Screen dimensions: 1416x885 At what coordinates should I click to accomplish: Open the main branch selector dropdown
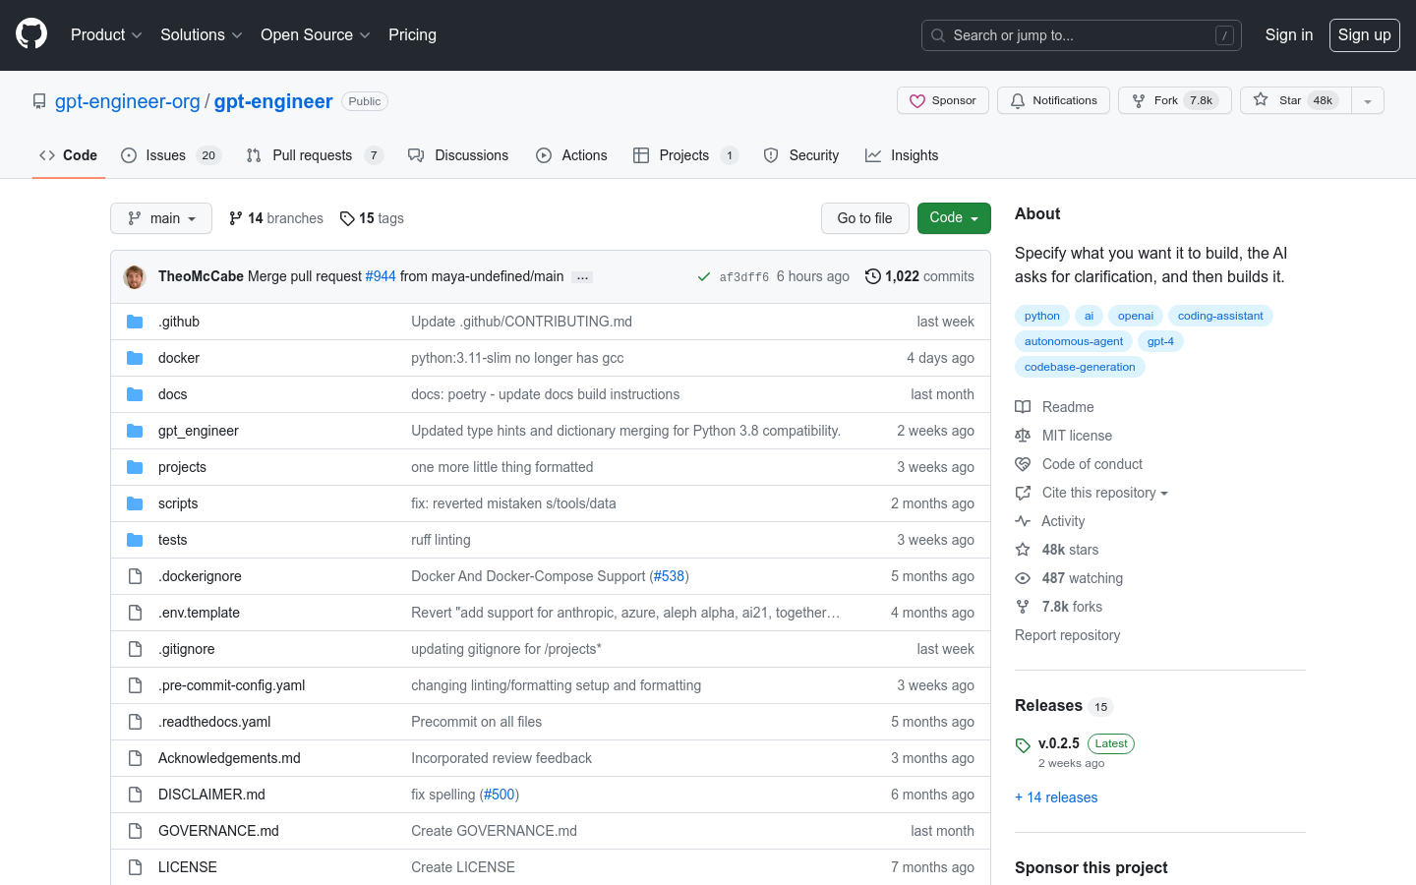[161, 218]
